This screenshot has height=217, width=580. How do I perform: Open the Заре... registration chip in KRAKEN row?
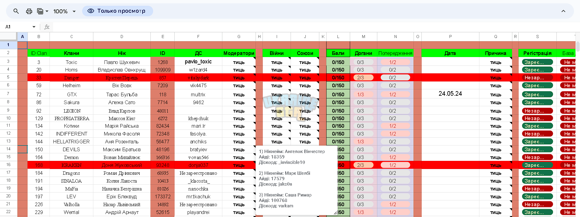(537, 165)
